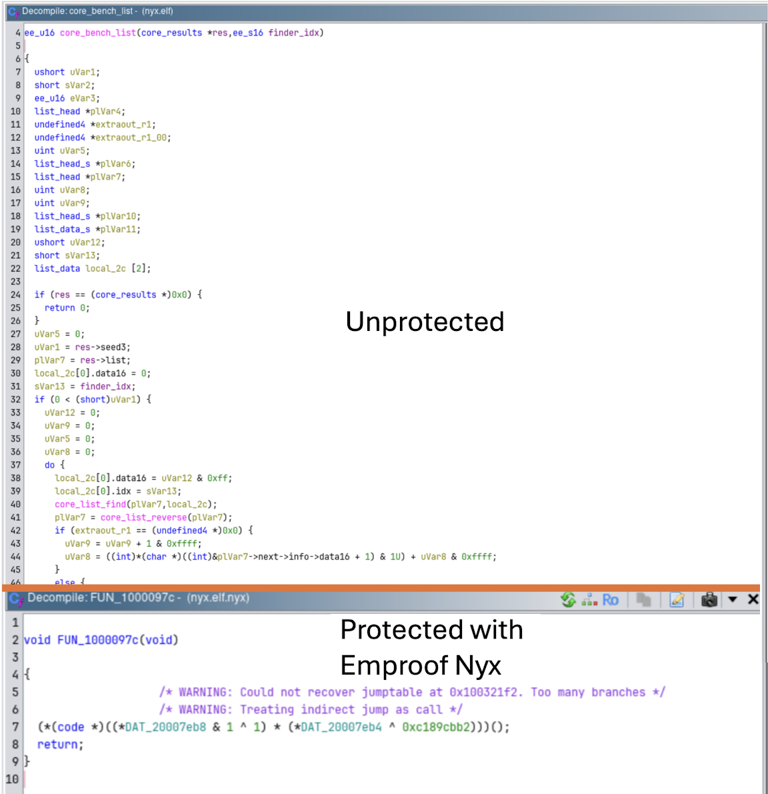This screenshot has width=768, height=794.
Task: Click FUN_1000097c in the function signature
Action: (98, 640)
